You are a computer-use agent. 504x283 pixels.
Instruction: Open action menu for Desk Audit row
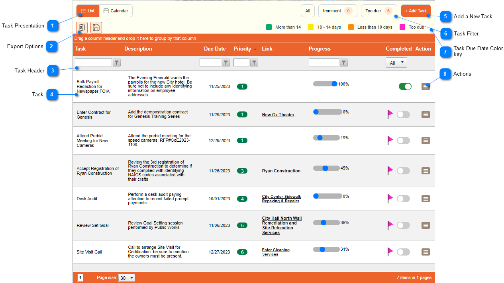[426, 199]
